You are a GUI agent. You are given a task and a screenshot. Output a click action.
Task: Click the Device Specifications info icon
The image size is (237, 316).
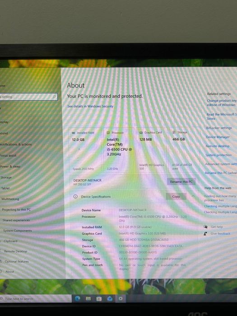tap(75, 196)
